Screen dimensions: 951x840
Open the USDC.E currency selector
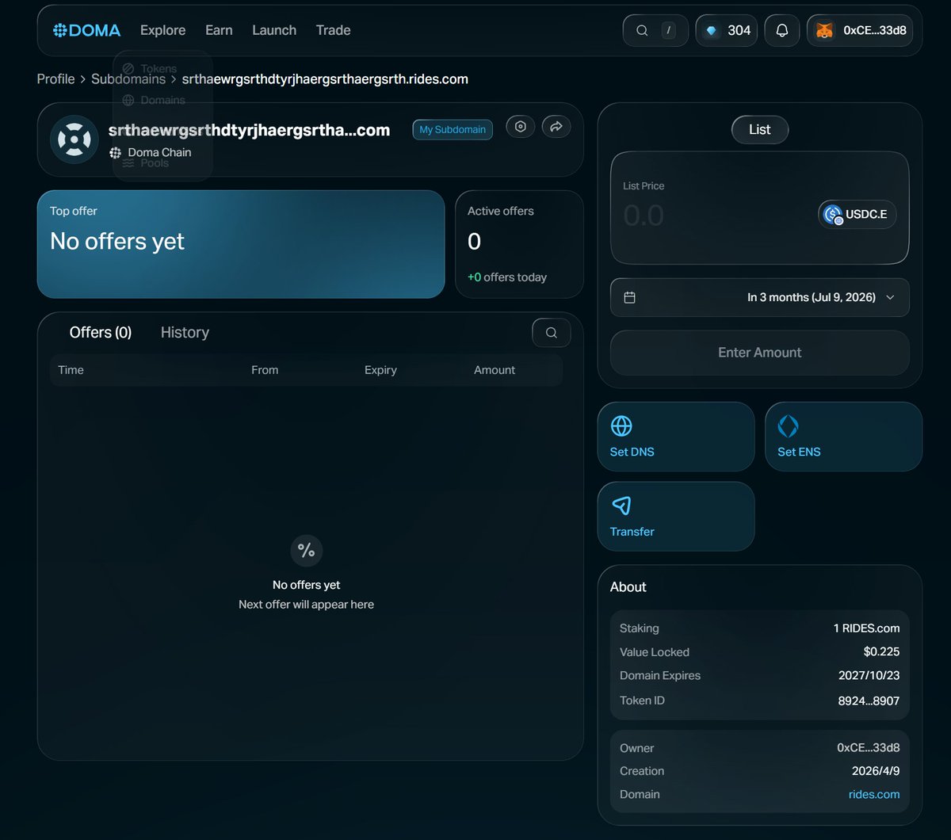coord(857,215)
